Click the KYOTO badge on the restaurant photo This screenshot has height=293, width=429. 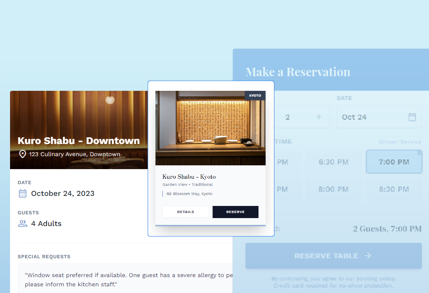(x=255, y=95)
